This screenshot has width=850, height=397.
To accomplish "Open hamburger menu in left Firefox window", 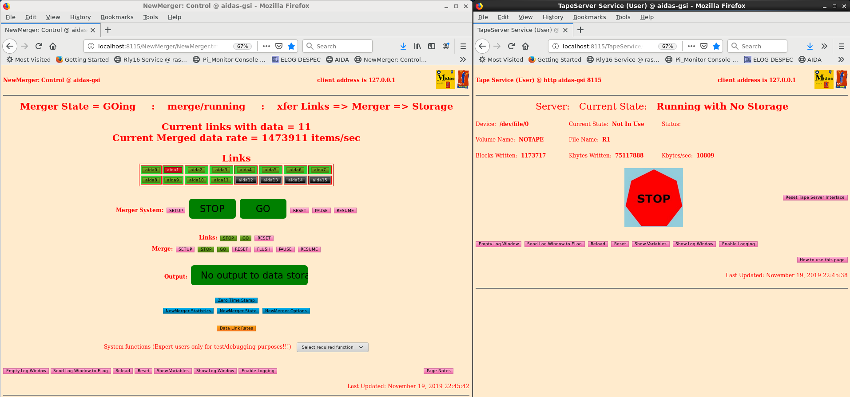I will pos(463,46).
